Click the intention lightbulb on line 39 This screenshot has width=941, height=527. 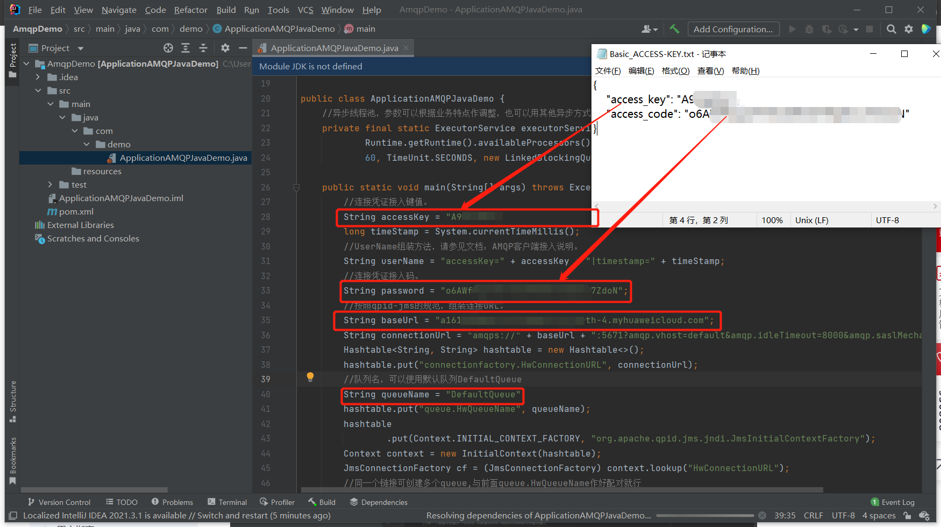[x=310, y=377]
